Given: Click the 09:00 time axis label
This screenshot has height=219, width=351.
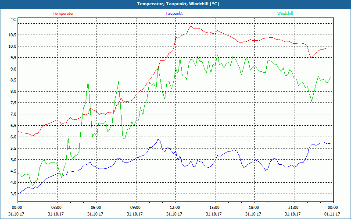Looking at the screenshot, I should (136, 208).
